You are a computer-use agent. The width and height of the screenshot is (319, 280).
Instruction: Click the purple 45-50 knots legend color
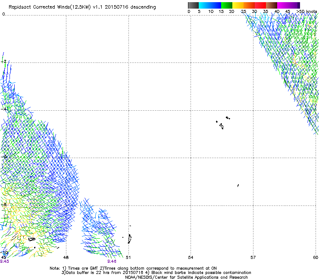pyautogui.click(x=294, y=5)
